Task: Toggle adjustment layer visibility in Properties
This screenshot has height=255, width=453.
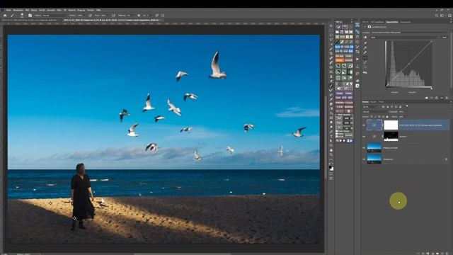Action: [442, 98]
